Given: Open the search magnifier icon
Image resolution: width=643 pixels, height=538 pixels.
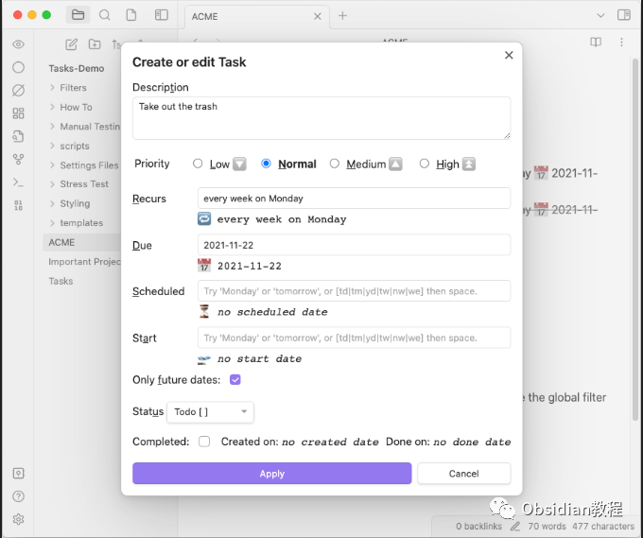Looking at the screenshot, I should pos(105,15).
